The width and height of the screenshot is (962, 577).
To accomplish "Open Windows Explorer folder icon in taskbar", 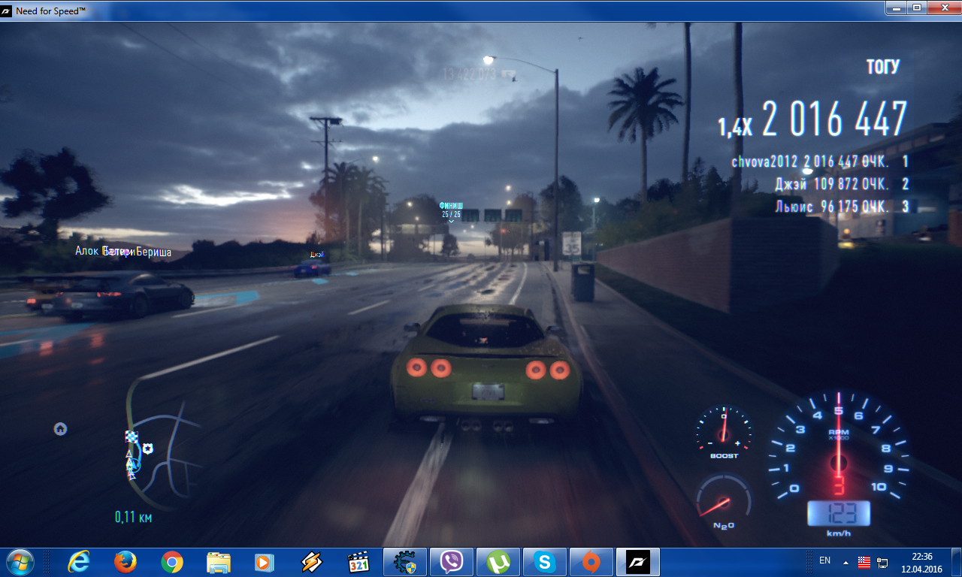I will tap(218, 561).
